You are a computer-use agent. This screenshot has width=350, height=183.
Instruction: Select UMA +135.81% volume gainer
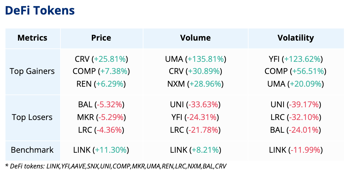(195, 59)
